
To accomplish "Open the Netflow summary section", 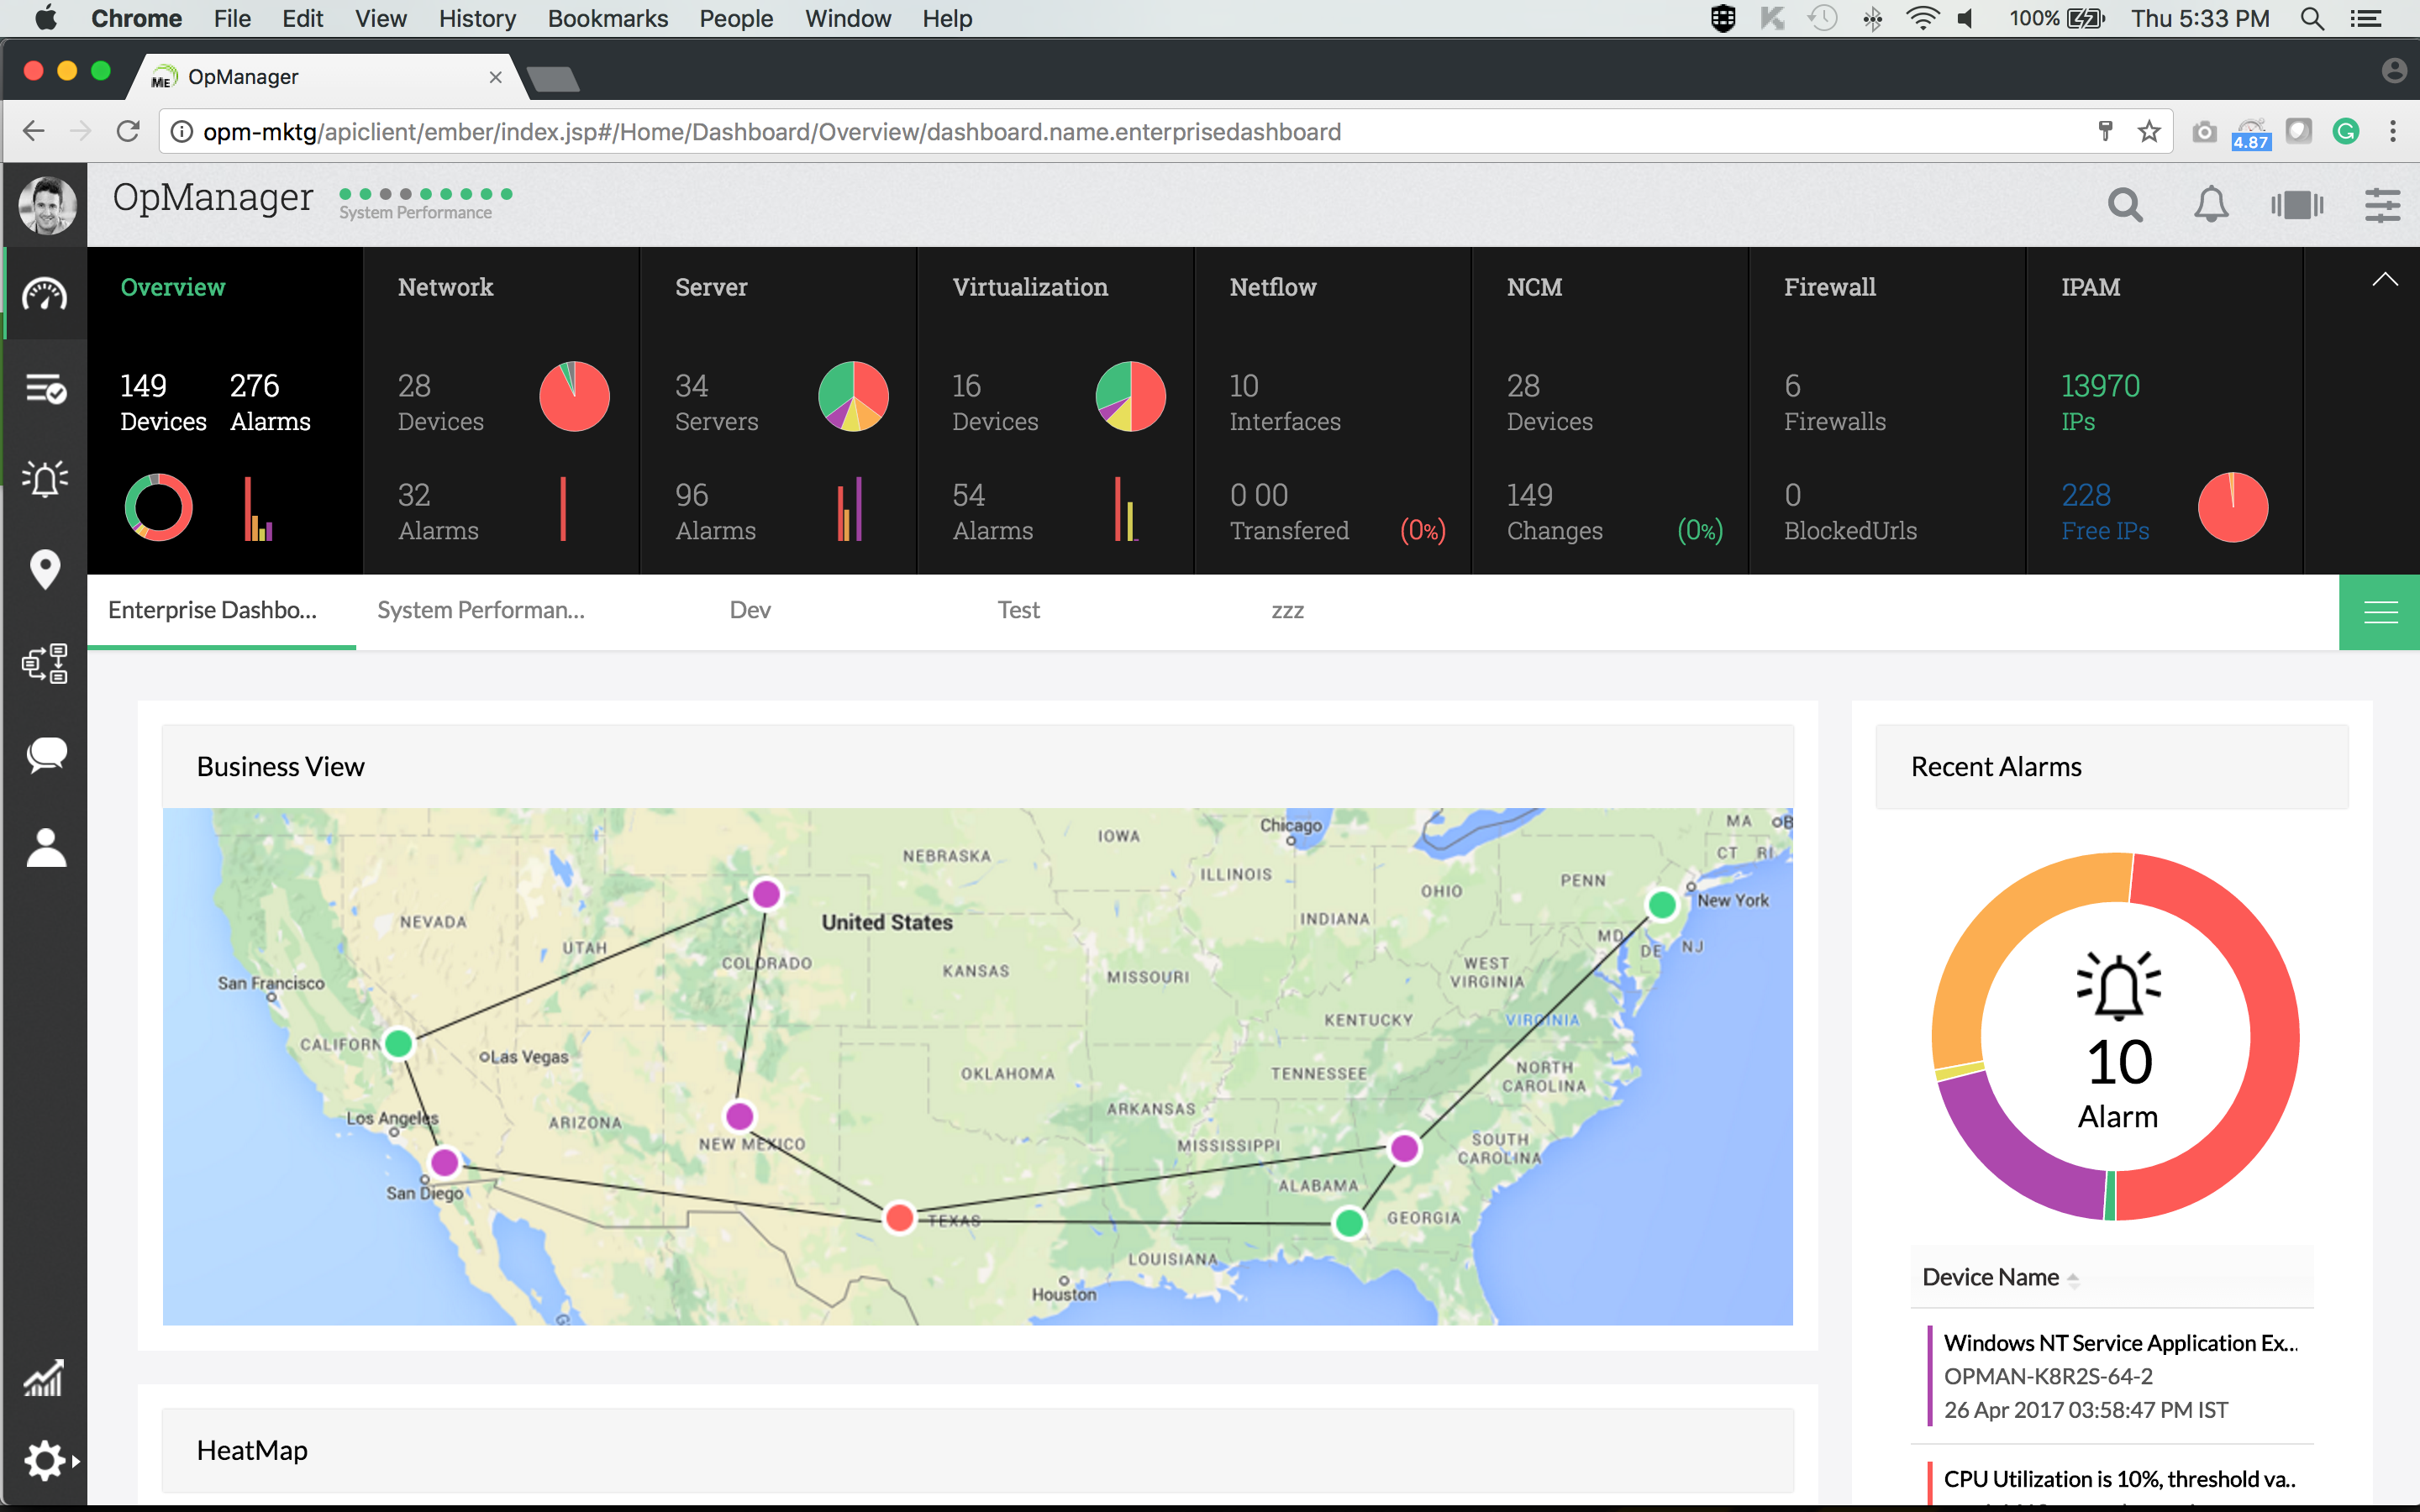I will click(1272, 288).
